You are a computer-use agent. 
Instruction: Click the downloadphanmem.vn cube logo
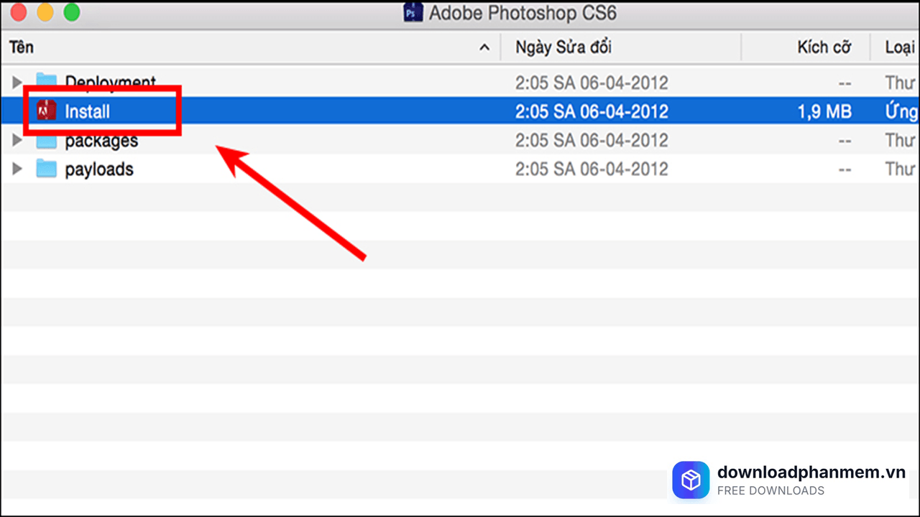(691, 480)
